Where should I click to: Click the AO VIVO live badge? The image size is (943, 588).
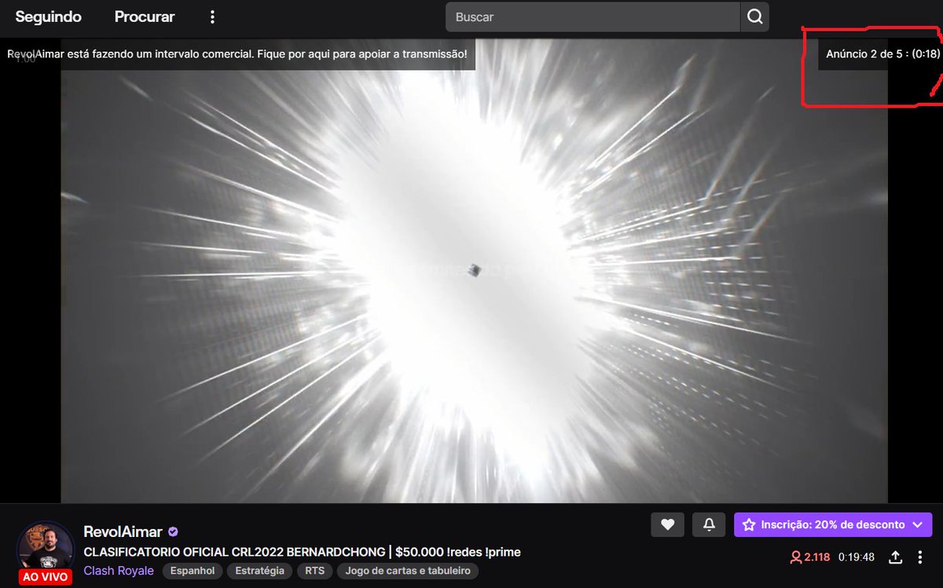pyautogui.click(x=46, y=576)
